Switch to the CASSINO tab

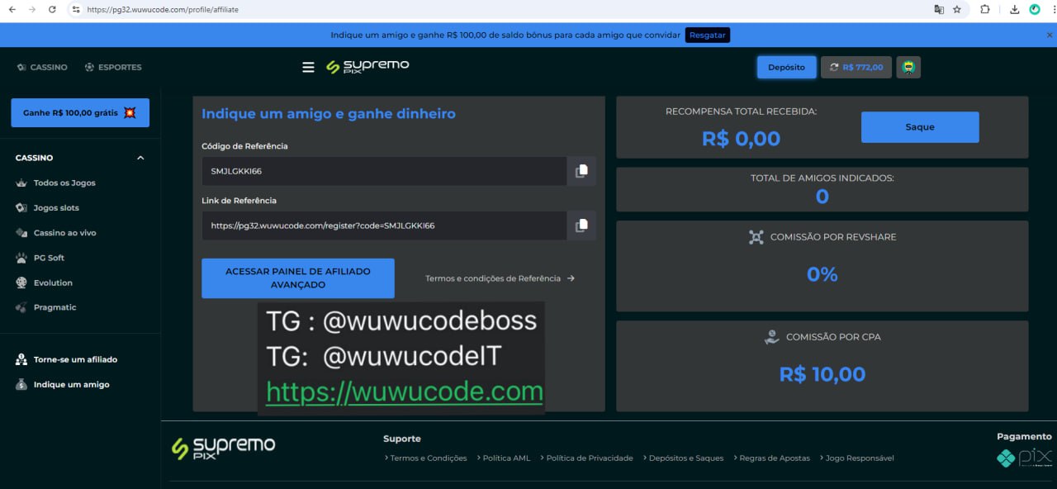click(42, 67)
